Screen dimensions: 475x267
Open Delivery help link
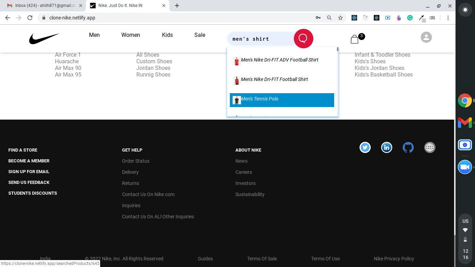tap(130, 172)
